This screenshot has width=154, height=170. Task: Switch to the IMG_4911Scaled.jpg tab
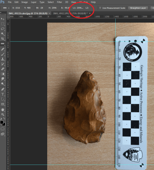28,13
